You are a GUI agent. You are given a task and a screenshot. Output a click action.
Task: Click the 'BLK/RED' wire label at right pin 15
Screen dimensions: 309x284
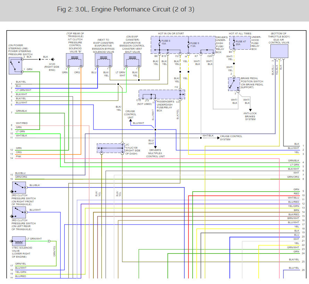coord(294,214)
